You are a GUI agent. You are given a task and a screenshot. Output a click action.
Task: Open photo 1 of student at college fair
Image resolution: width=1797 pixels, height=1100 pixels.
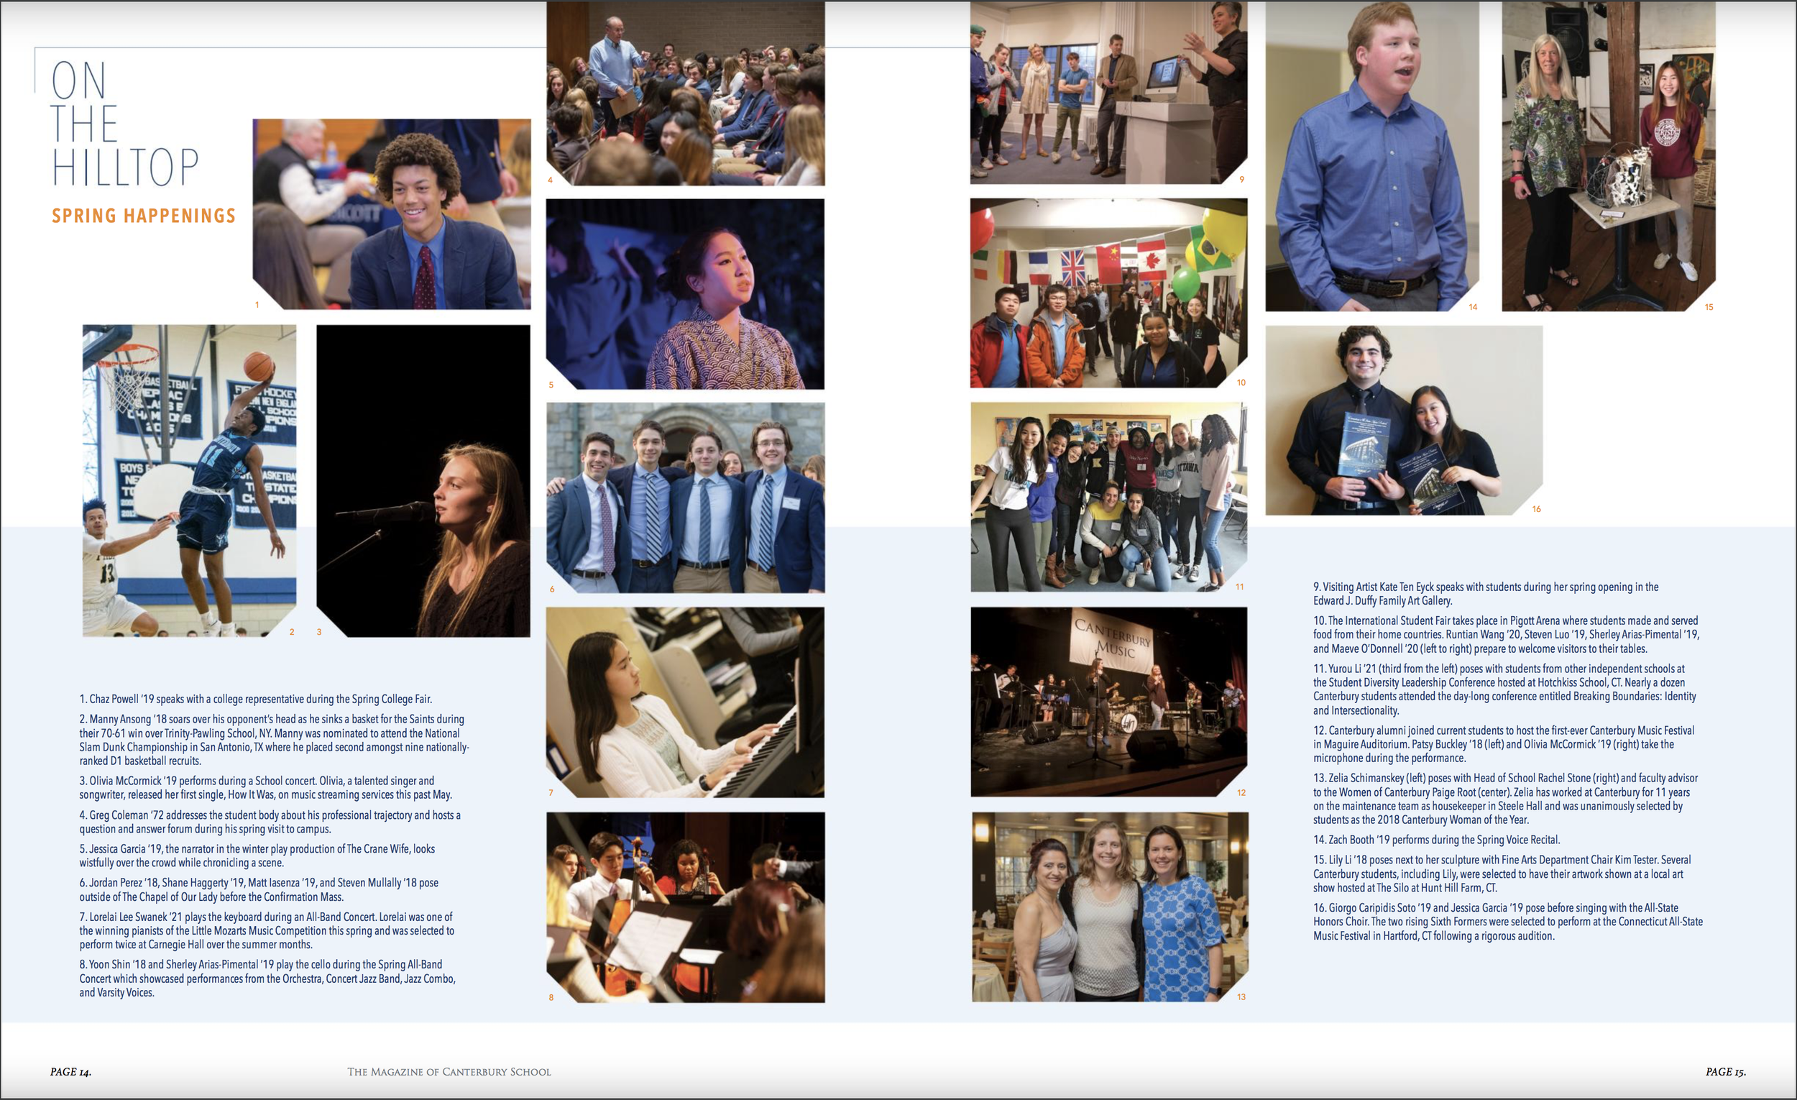[x=392, y=214]
